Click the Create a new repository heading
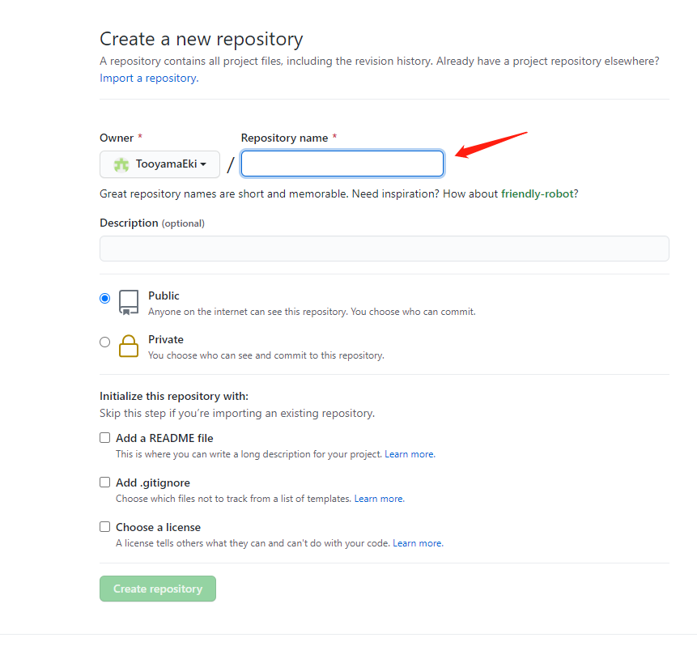Image resolution: width=697 pixels, height=659 pixels. 202,39
